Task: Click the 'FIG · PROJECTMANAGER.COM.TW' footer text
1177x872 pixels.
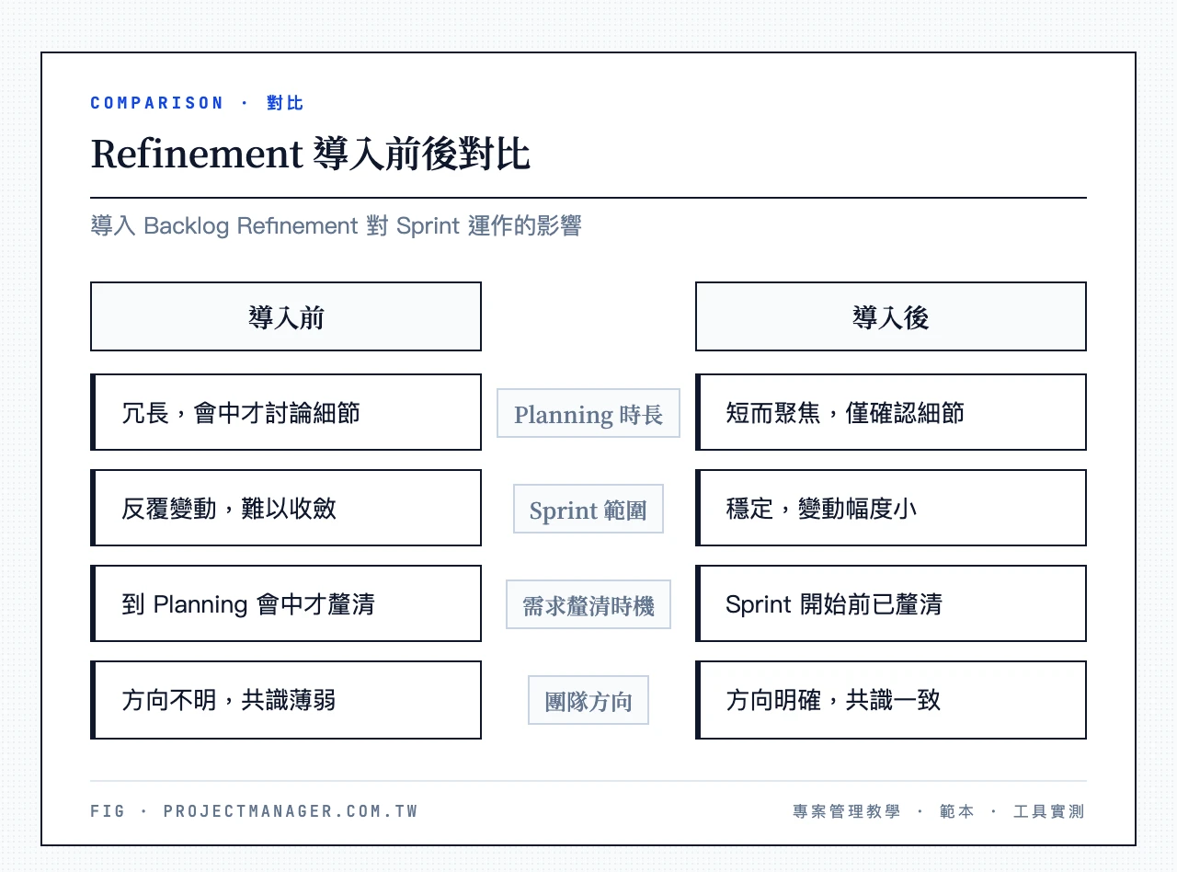Action: pyautogui.click(x=255, y=811)
